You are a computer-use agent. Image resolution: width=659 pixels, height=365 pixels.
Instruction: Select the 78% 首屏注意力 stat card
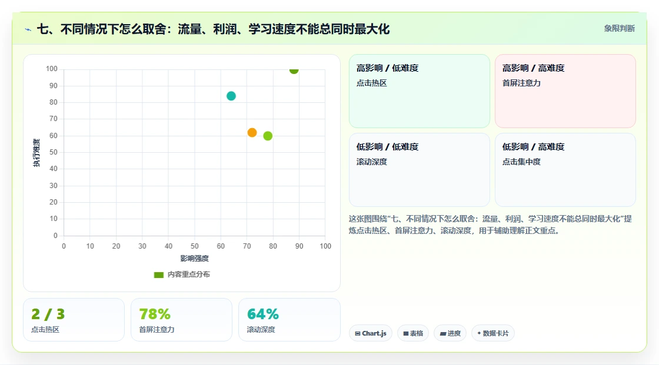[182, 320]
